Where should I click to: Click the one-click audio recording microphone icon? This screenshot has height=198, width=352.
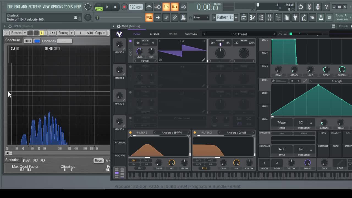point(318,7)
